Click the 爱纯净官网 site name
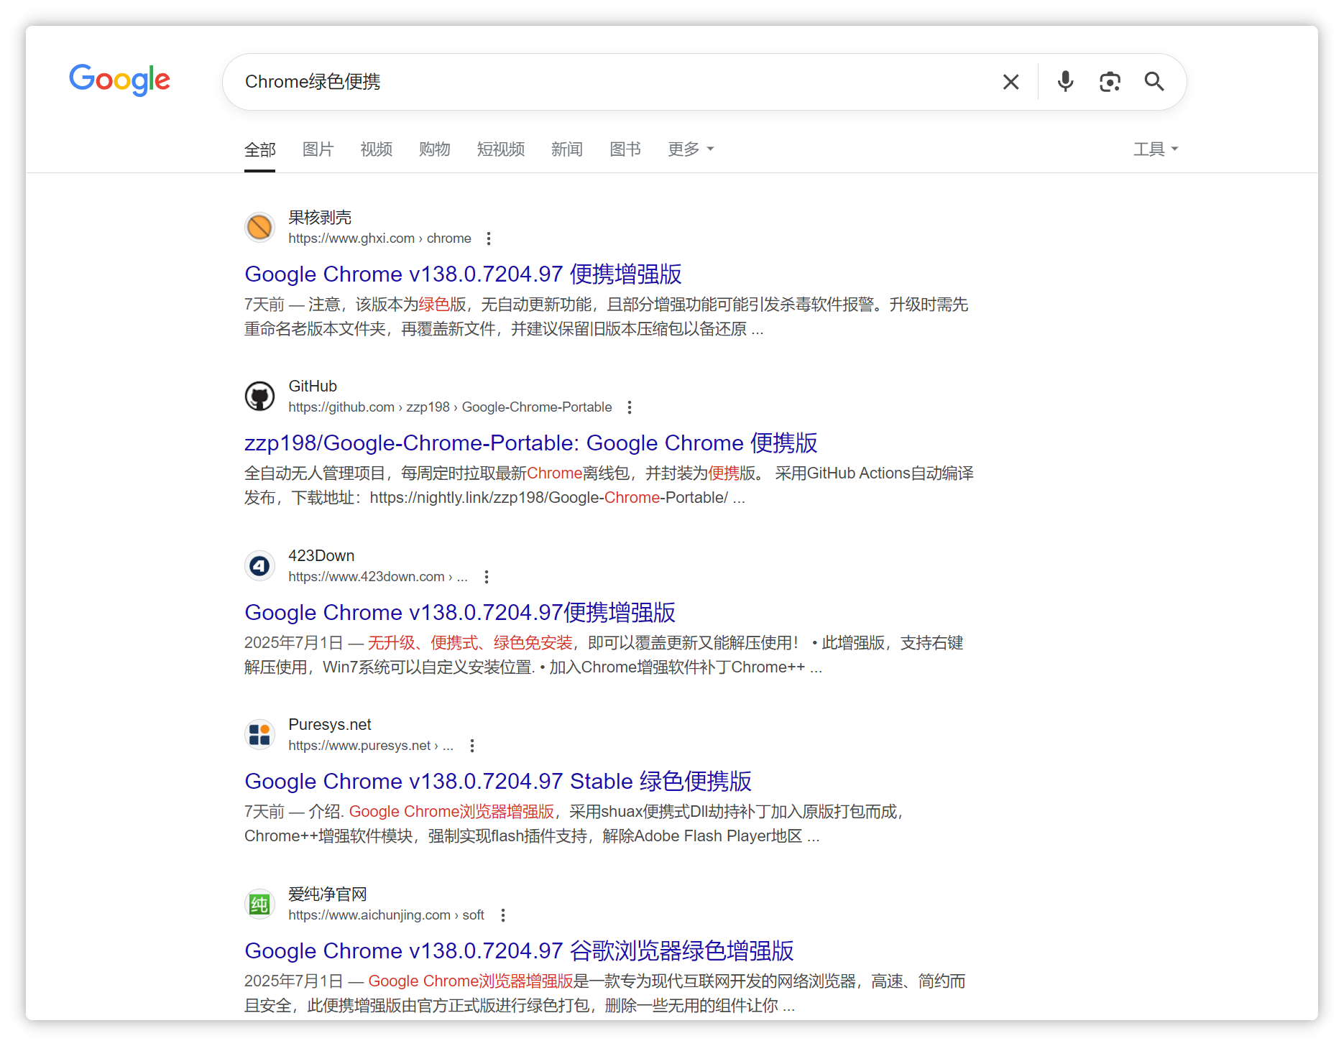Screen dimensions: 1344x1046 [x=328, y=894]
